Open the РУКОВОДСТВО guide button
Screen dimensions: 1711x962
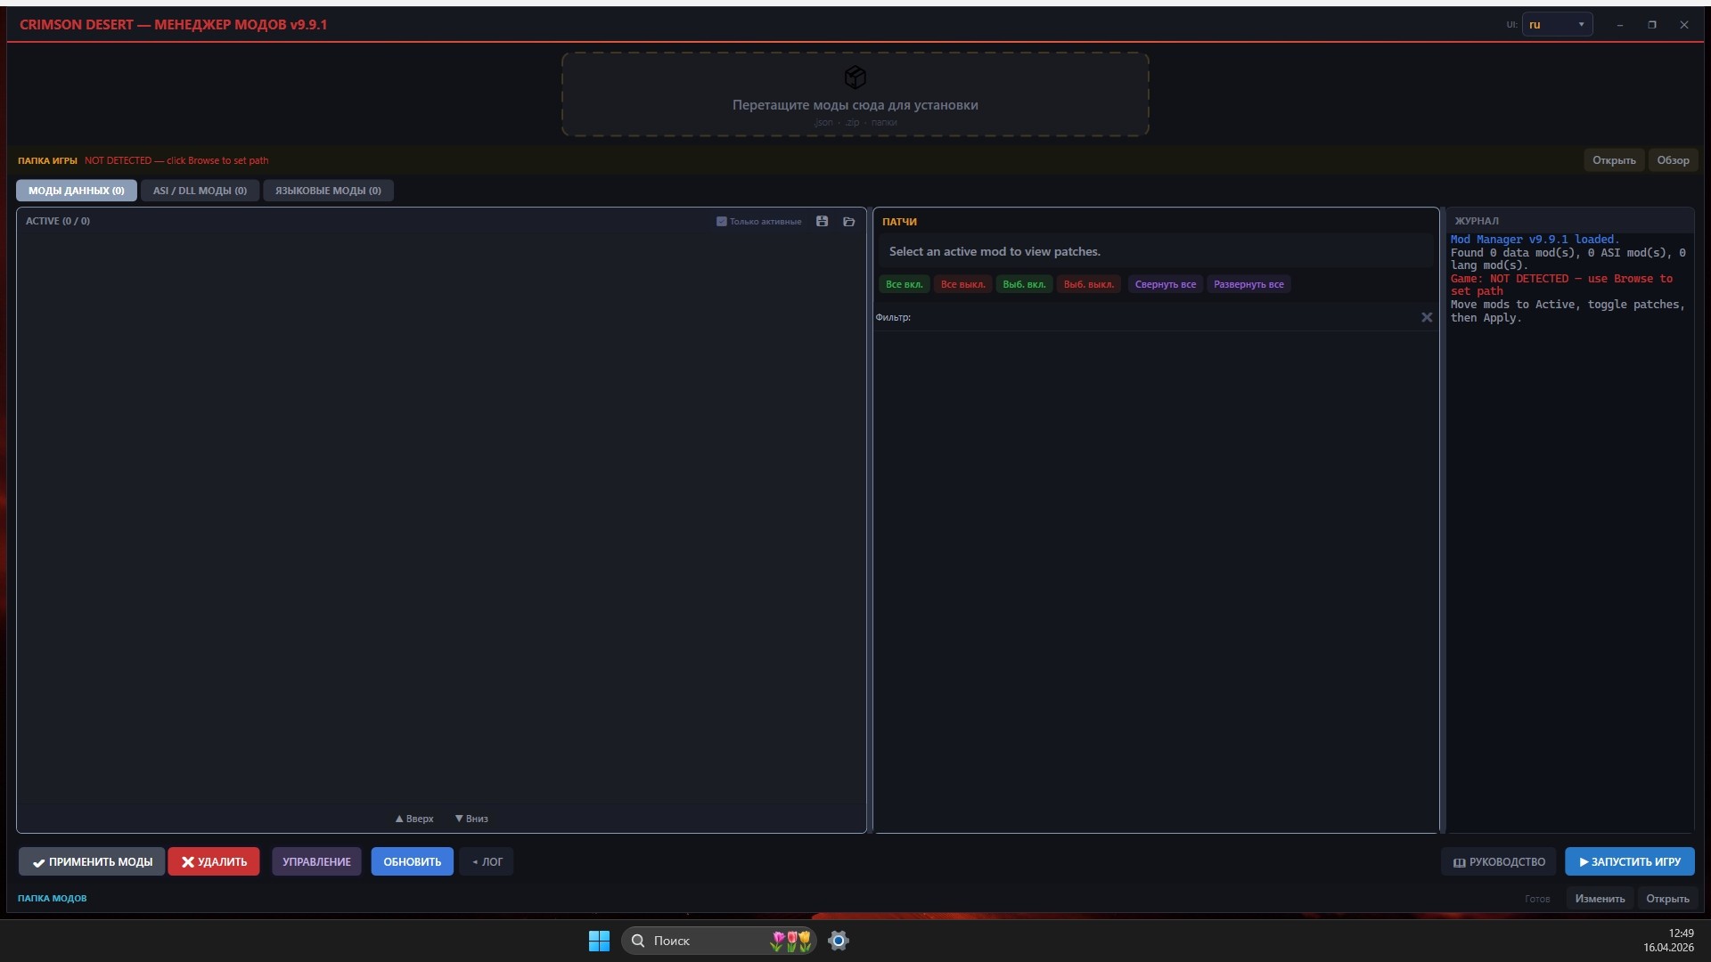click(x=1499, y=861)
